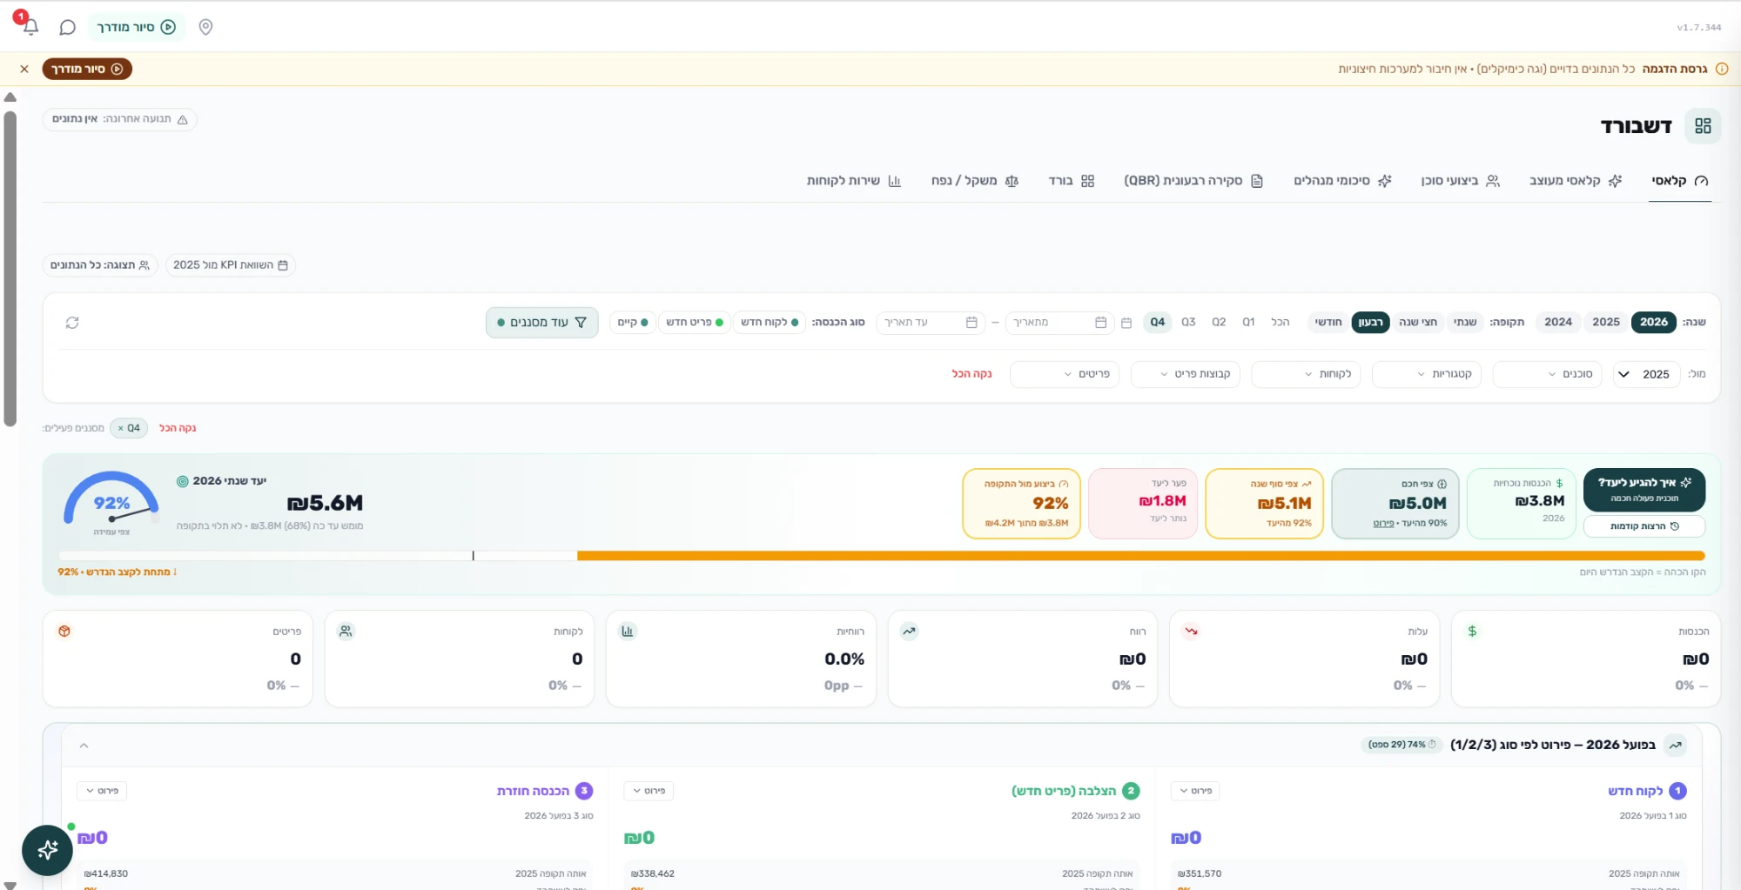Select year 2024
The width and height of the screenshot is (1741, 890).
1558,322
